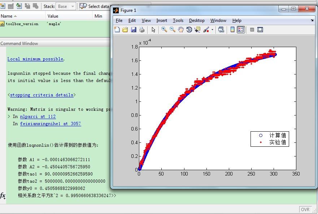Open the Stack Base dropdown
318x214 pixels.
(x=66, y=6)
